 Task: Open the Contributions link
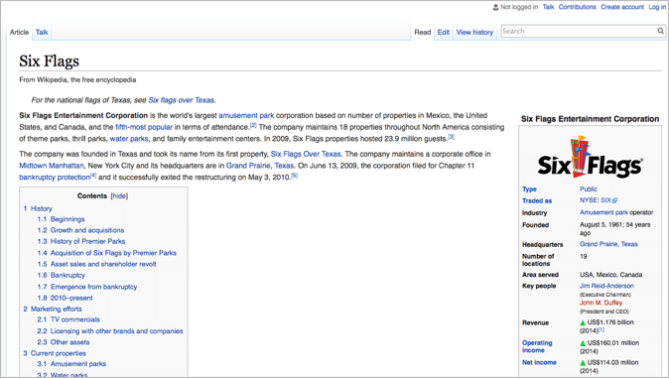pos(578,7)
